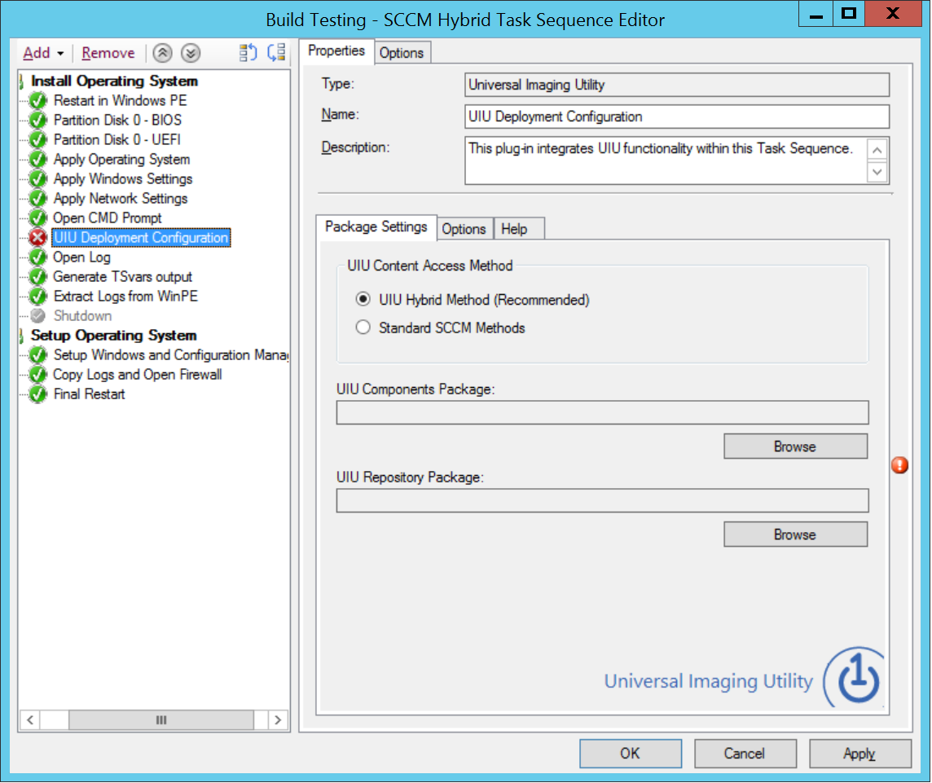
Task: Select the Partition Disk 0 - BIOS step
Action: pos(117,120)
